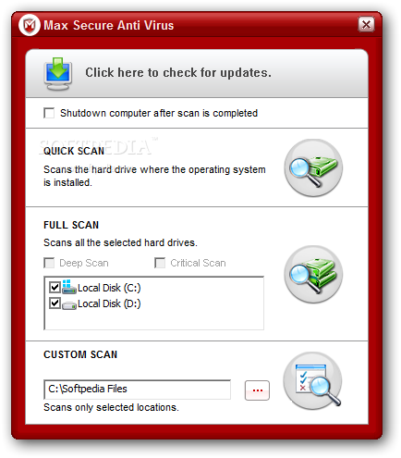Select Local Disk (C:) label in list

(109, 288)
